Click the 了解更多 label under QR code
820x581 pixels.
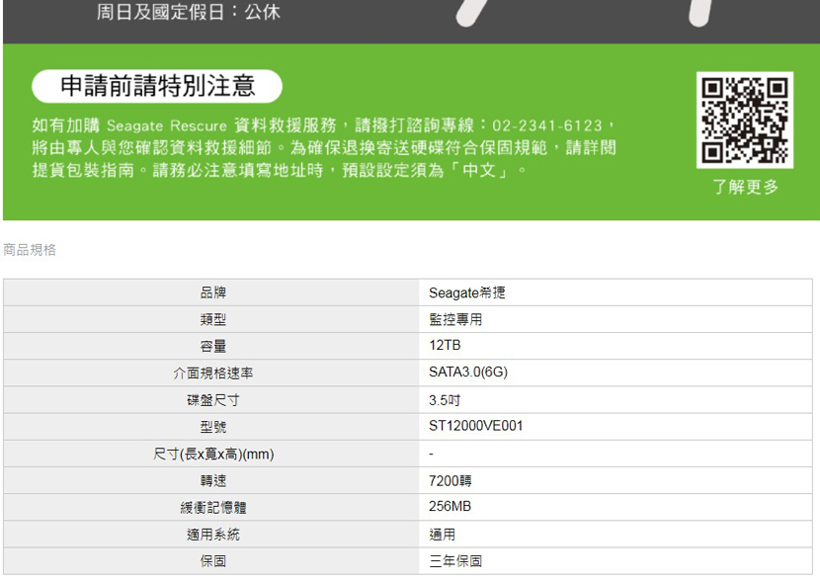pos(746,187)
